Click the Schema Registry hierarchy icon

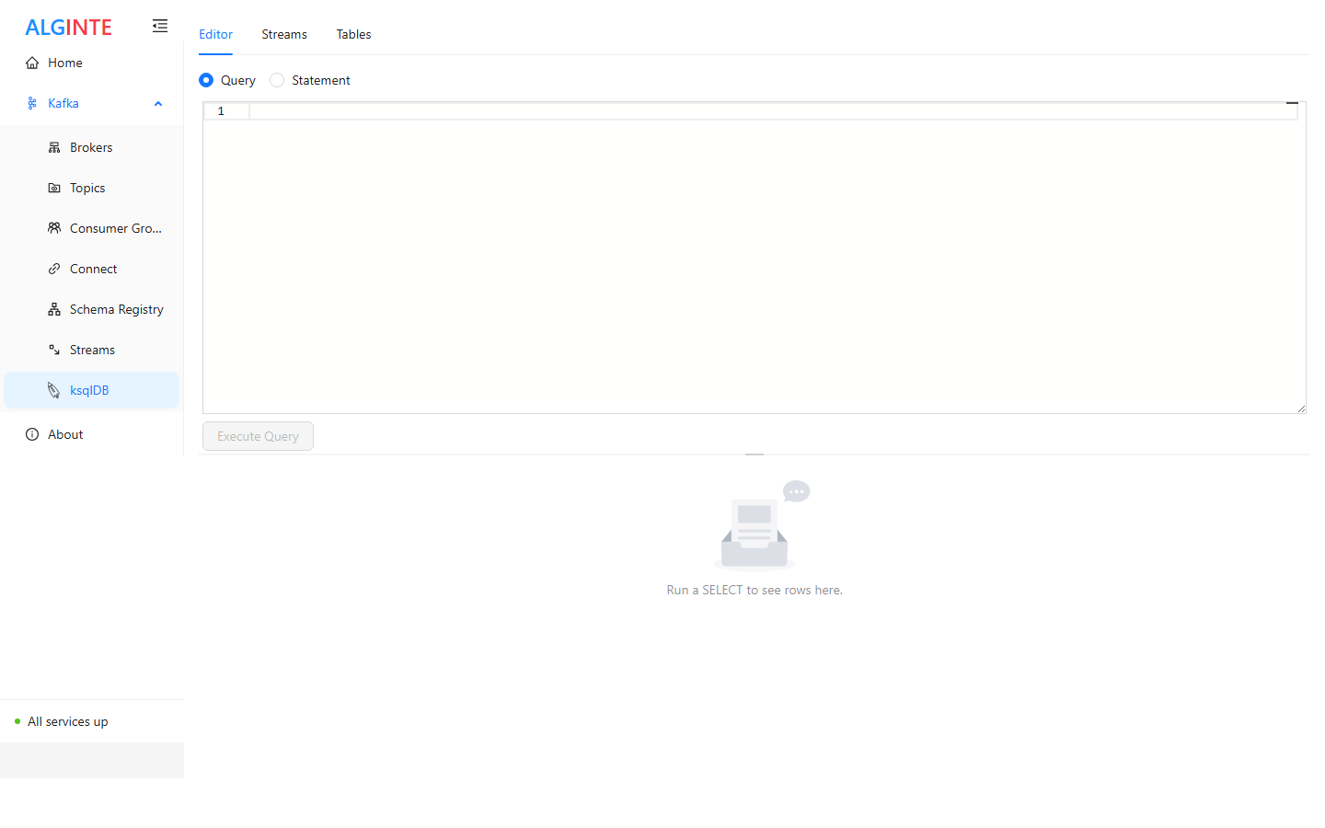coord(54,309)
